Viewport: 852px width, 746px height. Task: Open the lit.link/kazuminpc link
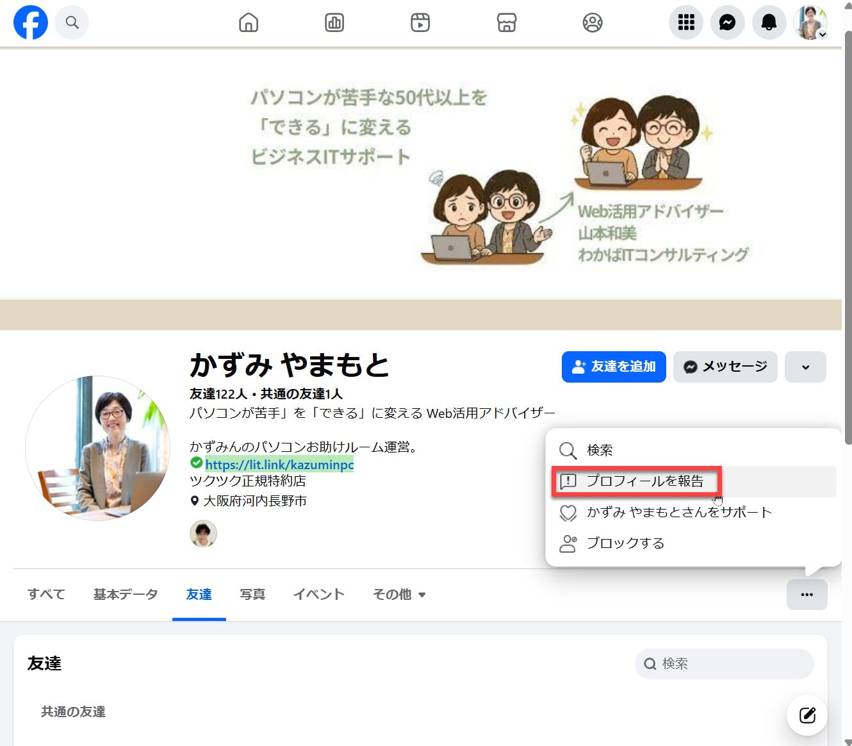(279, 465)
